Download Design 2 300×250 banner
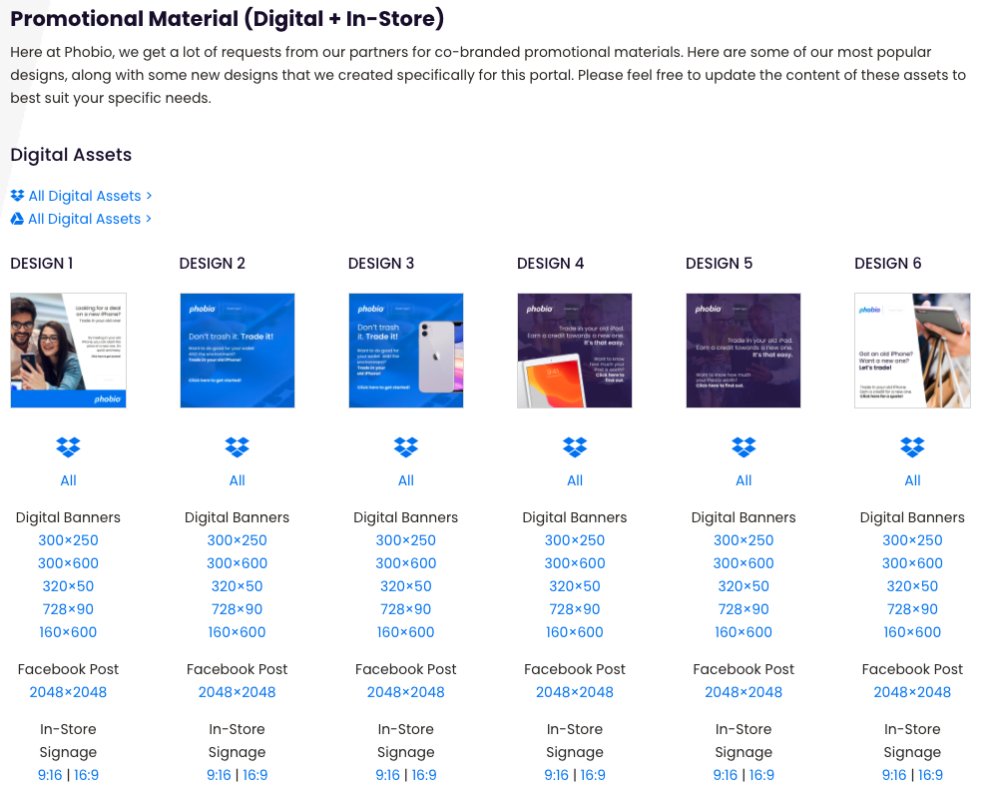Viewport: 989px width, 807px height. pos(238,540)
